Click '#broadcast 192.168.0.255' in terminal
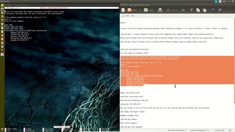Screen dimensions: 235x132 point(21,38)
